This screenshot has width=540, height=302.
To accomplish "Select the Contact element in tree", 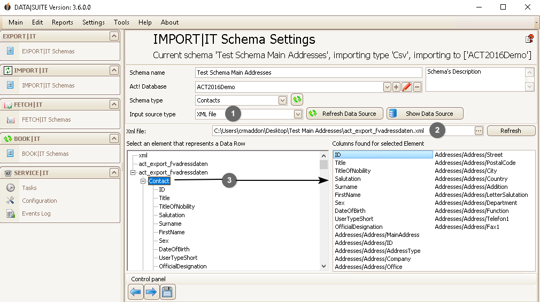I will coord(159,181).
